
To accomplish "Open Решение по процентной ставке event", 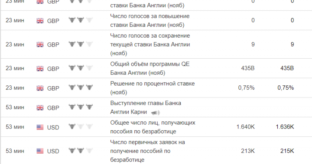I will pos(153,88).
